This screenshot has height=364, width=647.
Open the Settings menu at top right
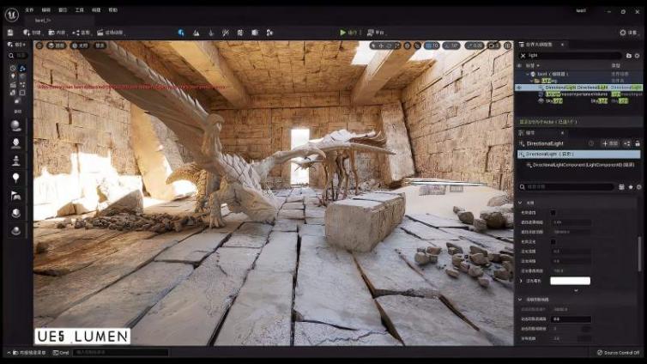tap(628, 33)
